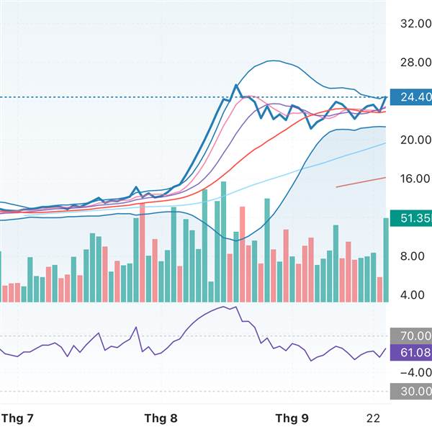The width and height of the screenshot is (432, 432).
Task: Click the 28.00 price axis label
Action: (414, 63)
